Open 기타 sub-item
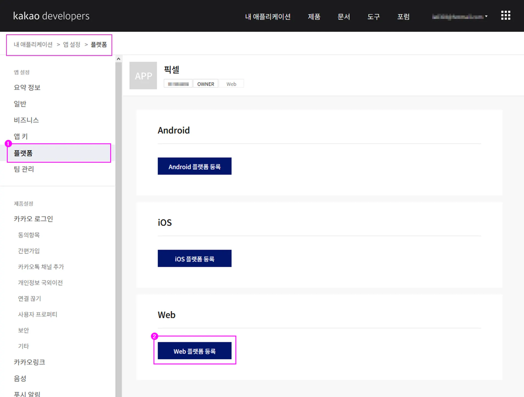The width and height of the screenshot is (524, 397). (23, 346)
